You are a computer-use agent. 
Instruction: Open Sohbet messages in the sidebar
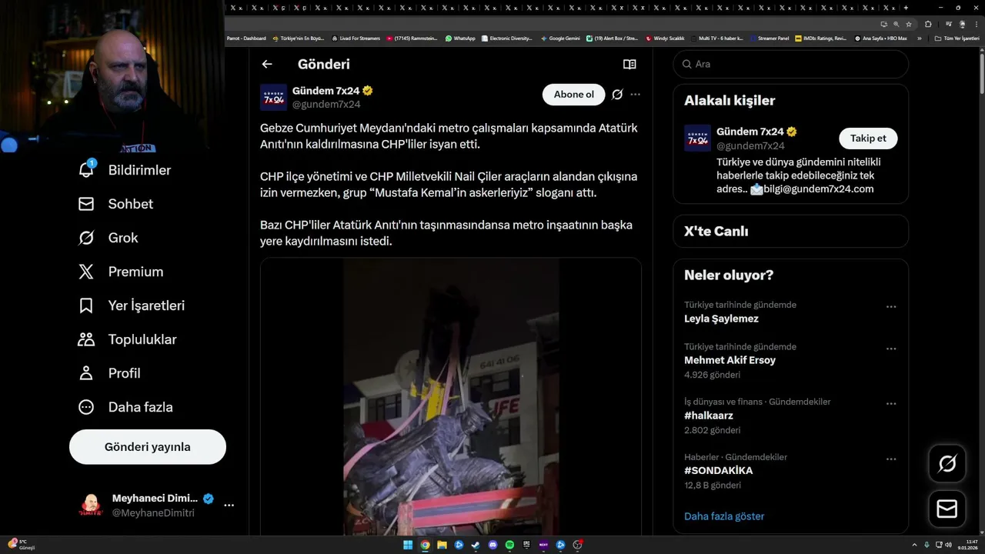click(115, 204)
